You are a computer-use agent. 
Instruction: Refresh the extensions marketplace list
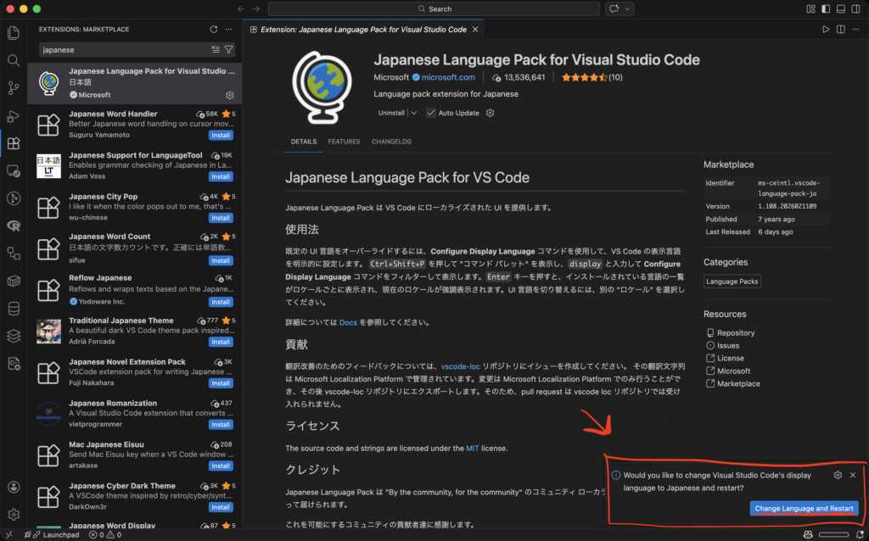tap(214, 29)
